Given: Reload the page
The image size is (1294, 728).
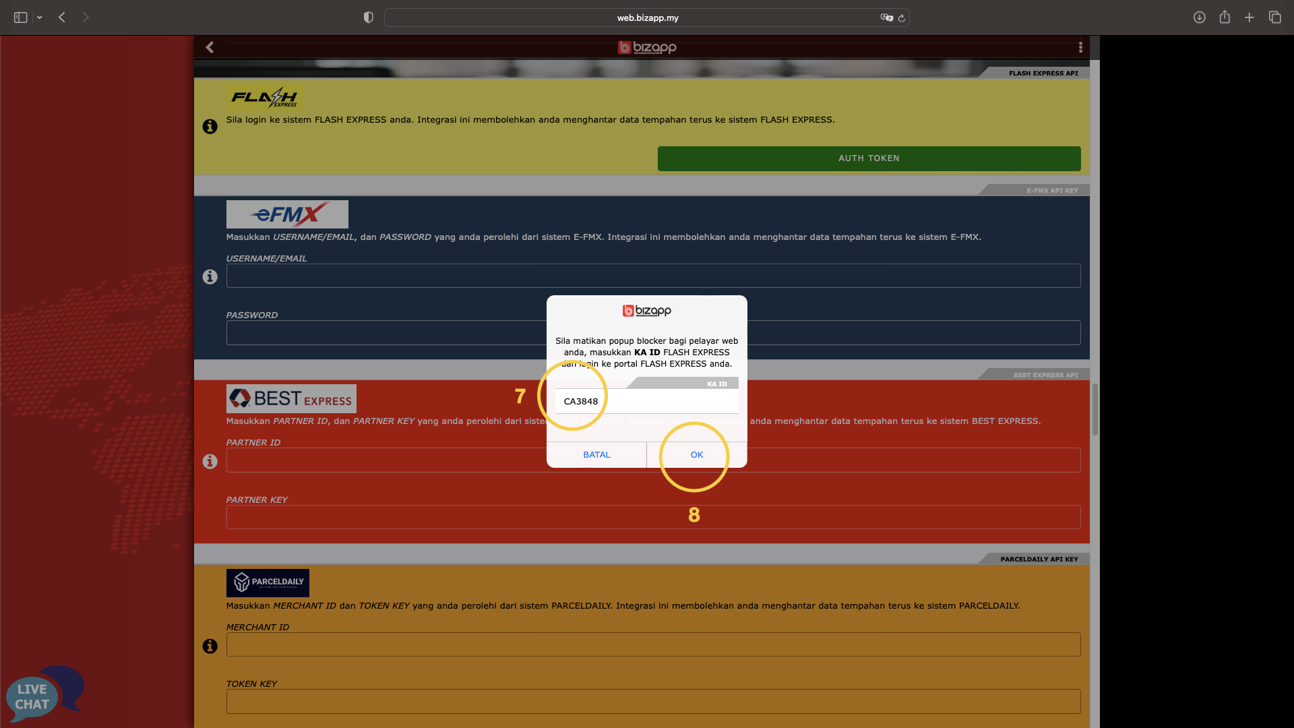Looking at the screenshot, I should click(x=902, y=18).
